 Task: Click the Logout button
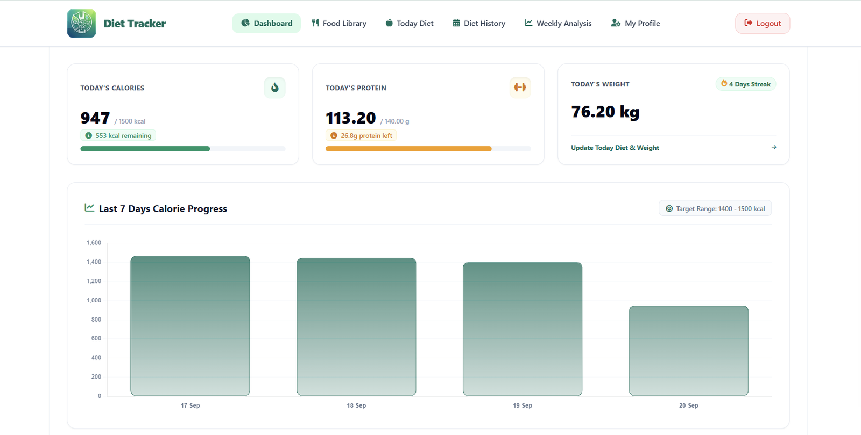(763, 23)
